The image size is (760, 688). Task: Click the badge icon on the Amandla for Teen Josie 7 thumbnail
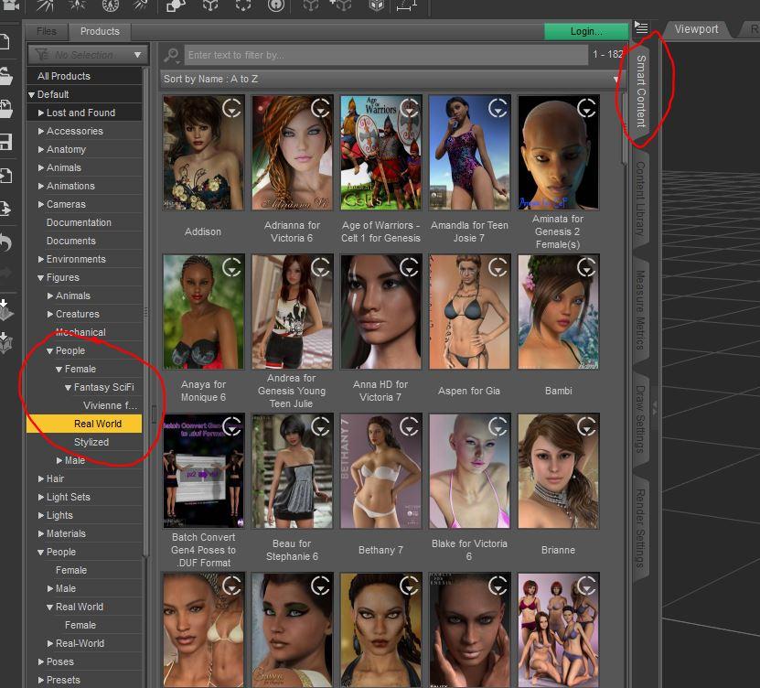[x=498, y=108]
